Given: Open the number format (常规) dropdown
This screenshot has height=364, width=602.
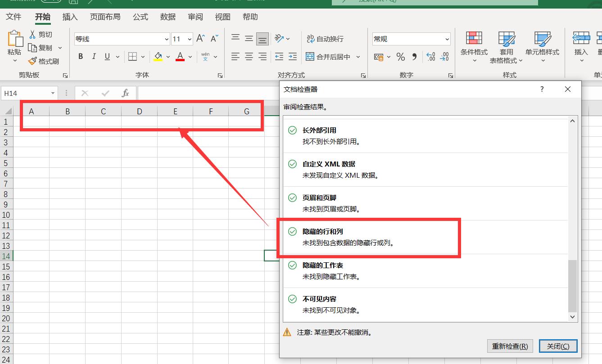Looking at the screenshot, I should point(448,39).
